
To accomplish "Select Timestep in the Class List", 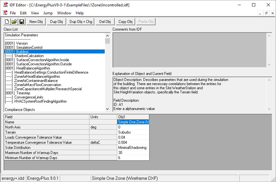I will point(55,93).
